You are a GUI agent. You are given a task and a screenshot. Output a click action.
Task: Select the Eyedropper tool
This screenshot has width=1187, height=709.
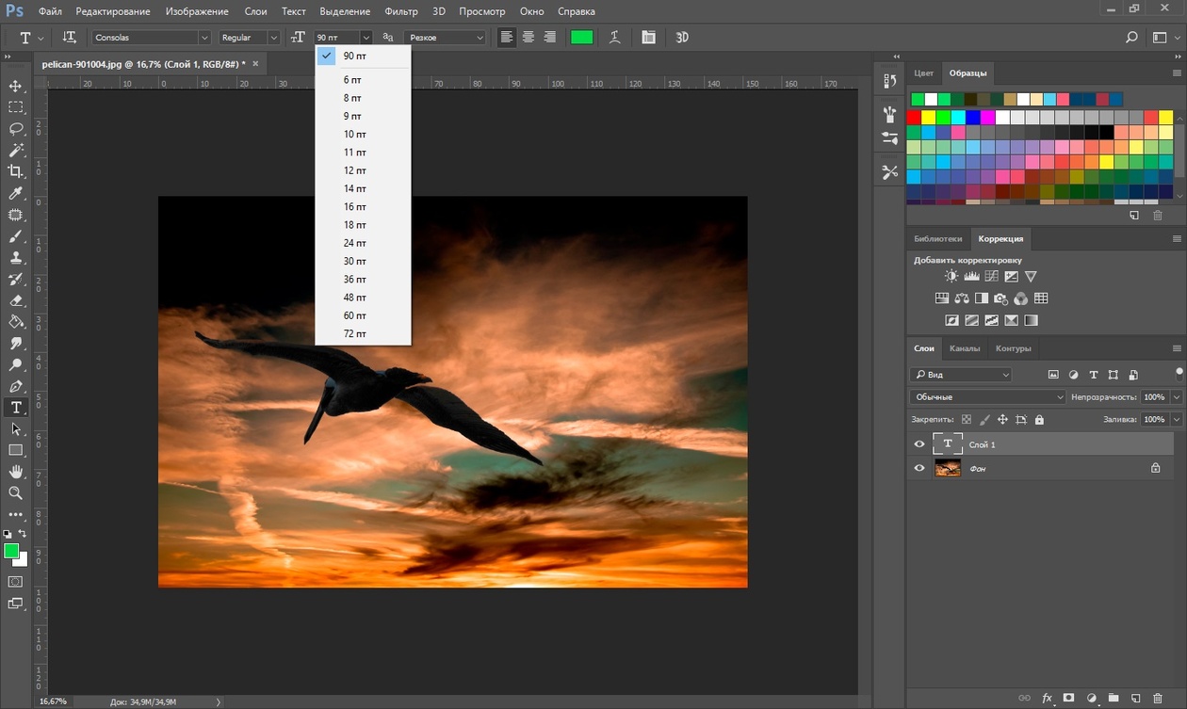[16, 193]
